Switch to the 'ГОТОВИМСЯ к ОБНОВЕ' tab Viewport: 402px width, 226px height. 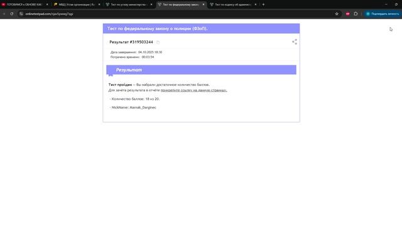pos(24,4)
